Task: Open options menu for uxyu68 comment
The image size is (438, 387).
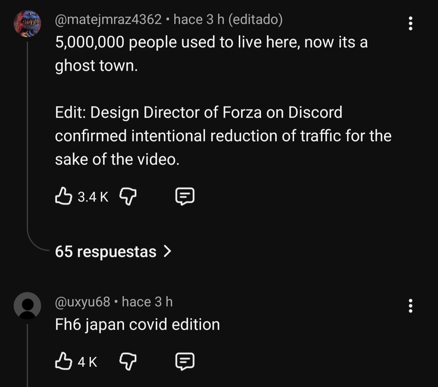Action: 410,306
